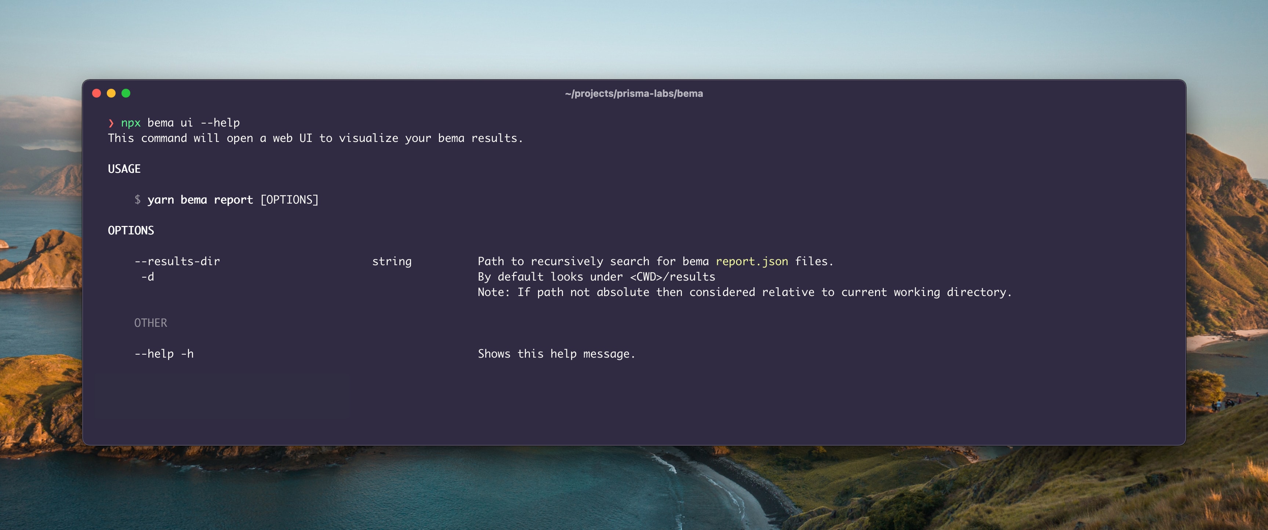Click the green fullscreen window button
Viewport: 1268px width, 530px height.
[x=126, y=94]
